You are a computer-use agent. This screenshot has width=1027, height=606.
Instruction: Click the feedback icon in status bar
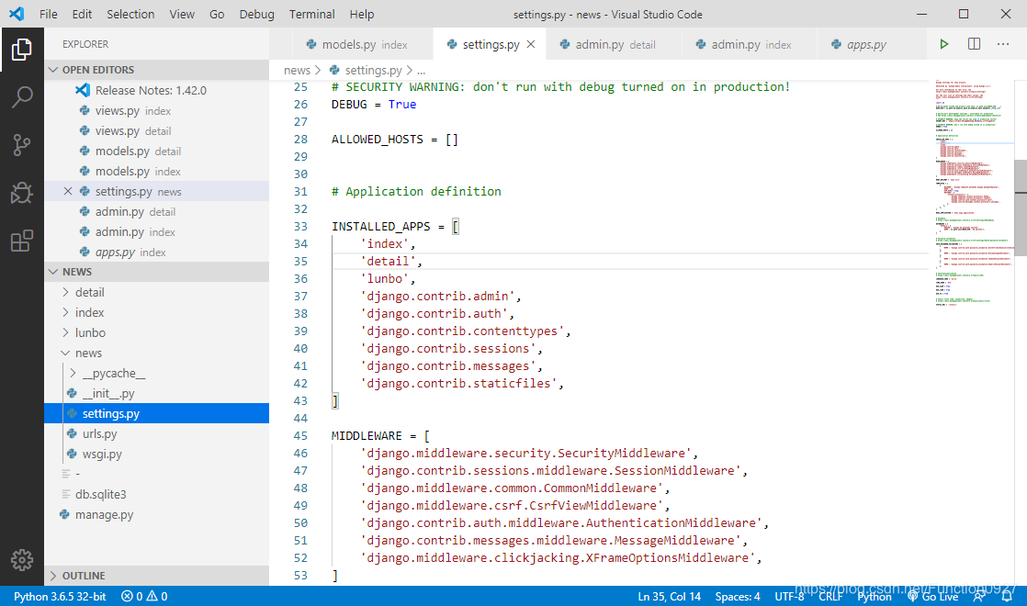pos(979,596)
